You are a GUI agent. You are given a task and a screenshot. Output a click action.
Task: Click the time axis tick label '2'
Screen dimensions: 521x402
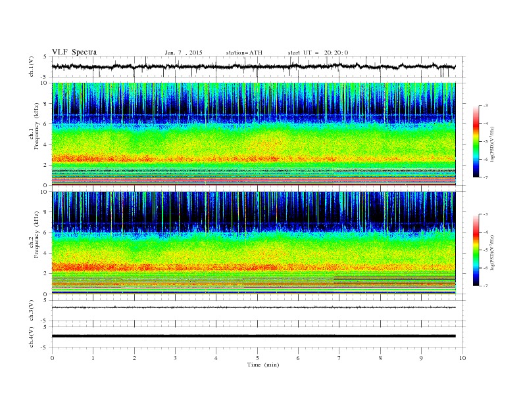[134, 358]
